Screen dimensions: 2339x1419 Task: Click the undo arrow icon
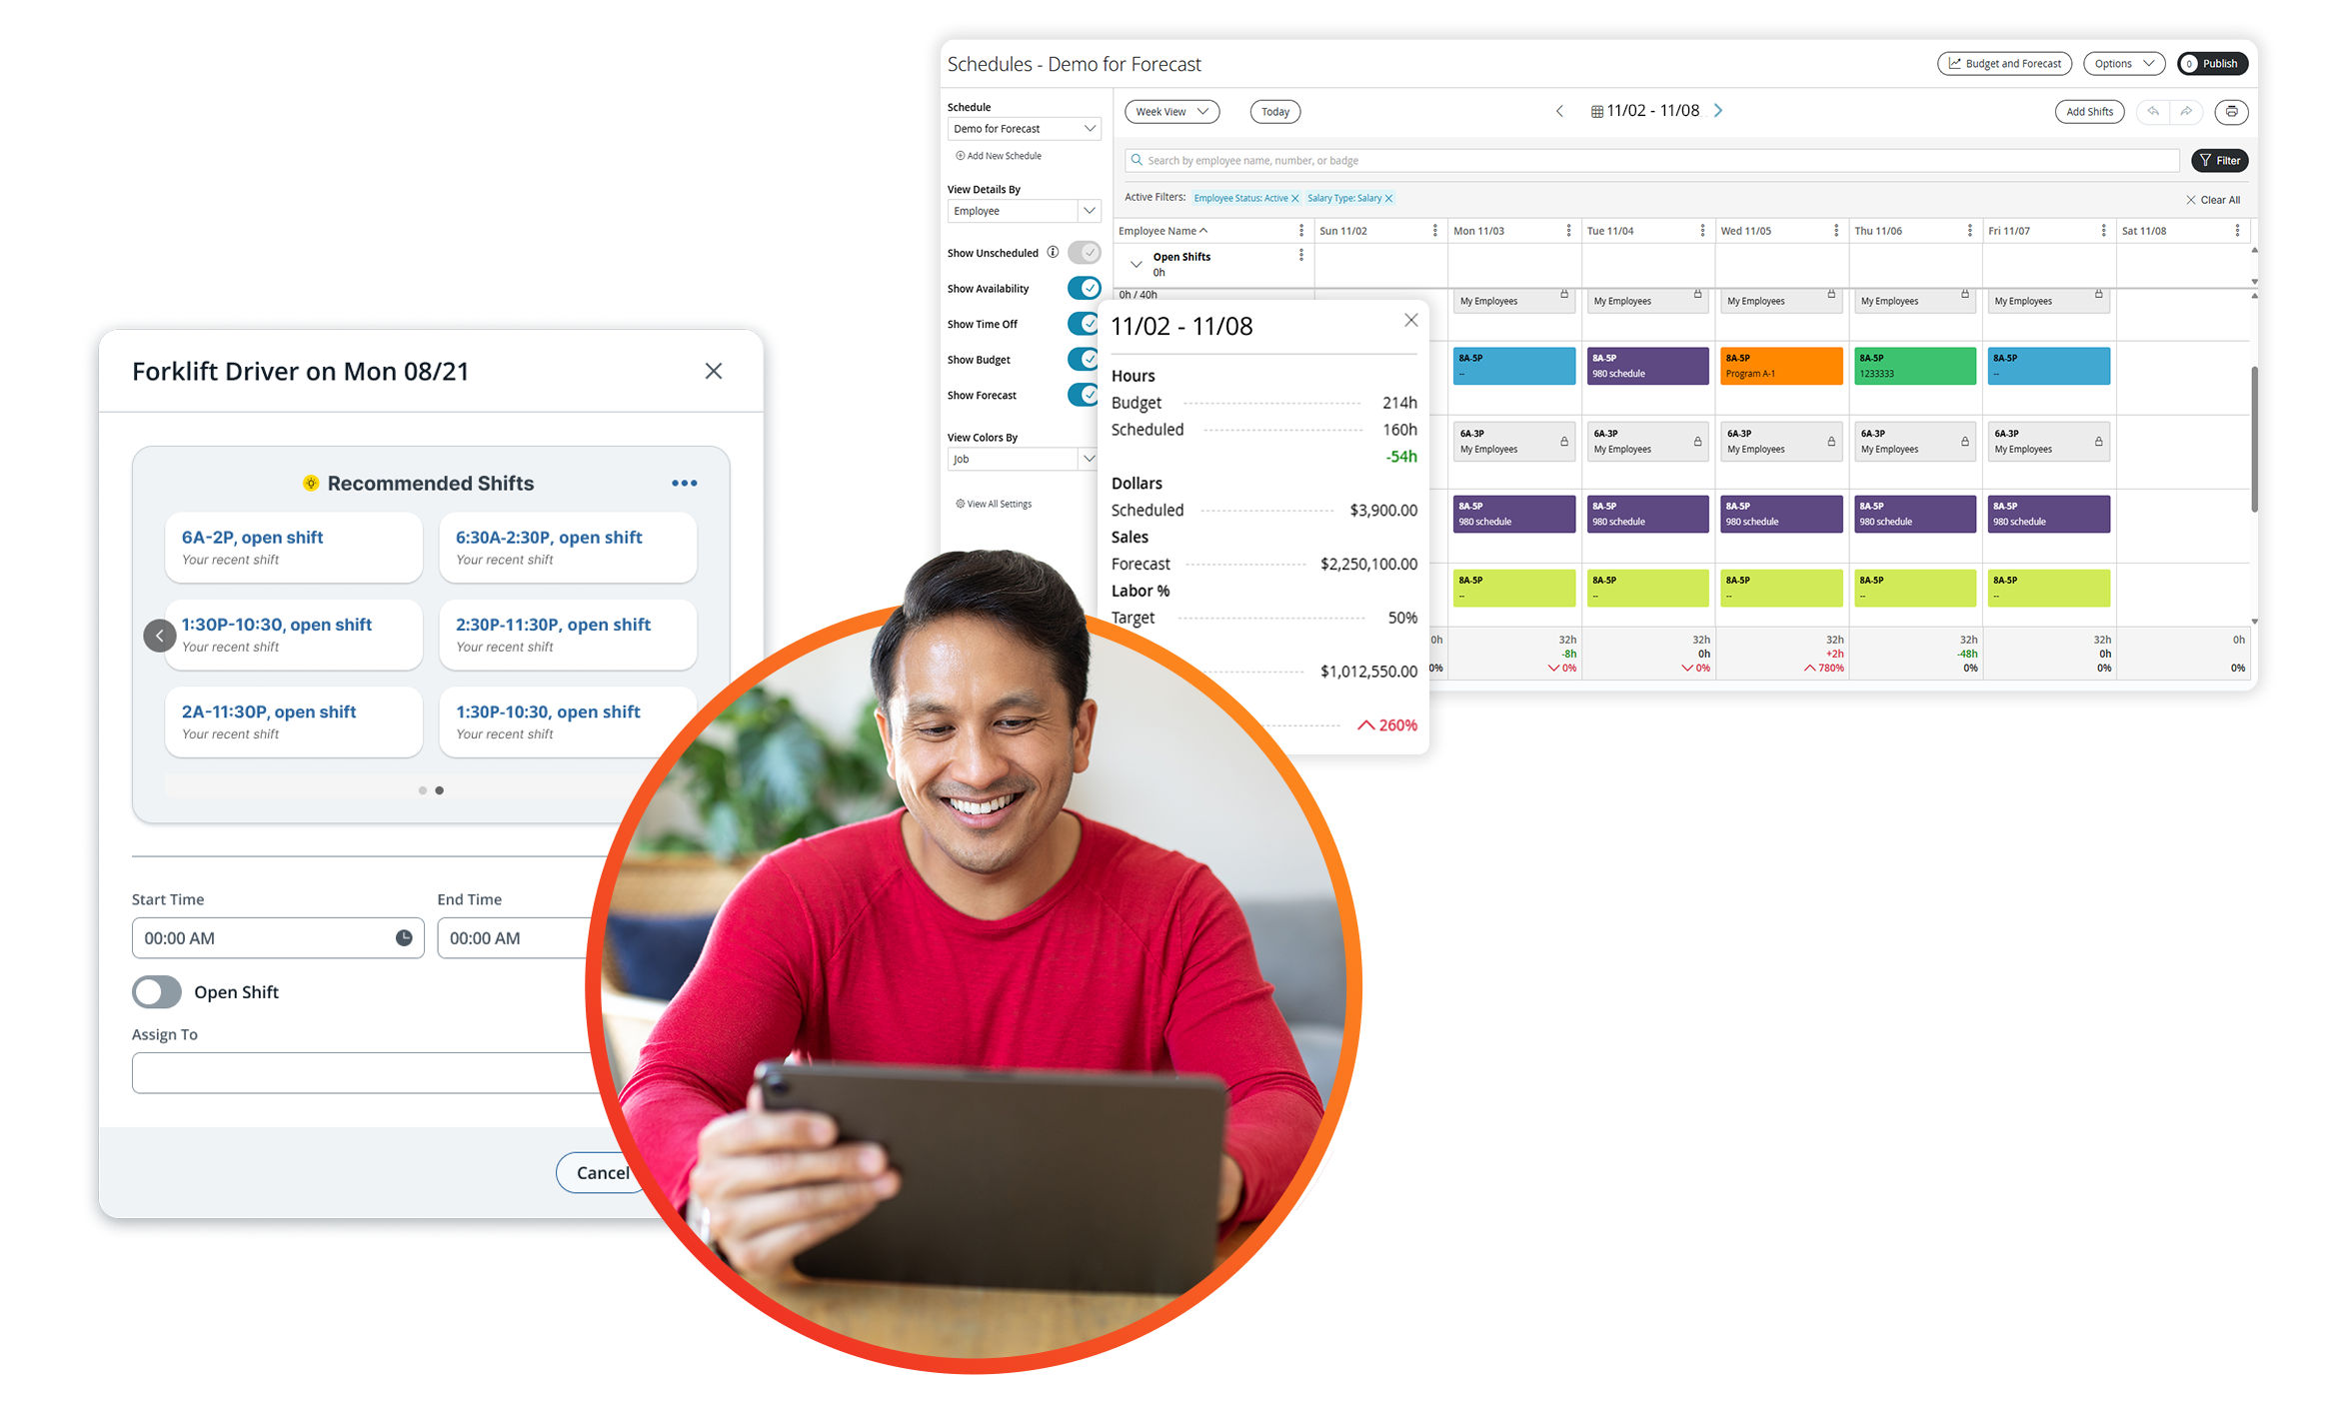(2153, 112)
